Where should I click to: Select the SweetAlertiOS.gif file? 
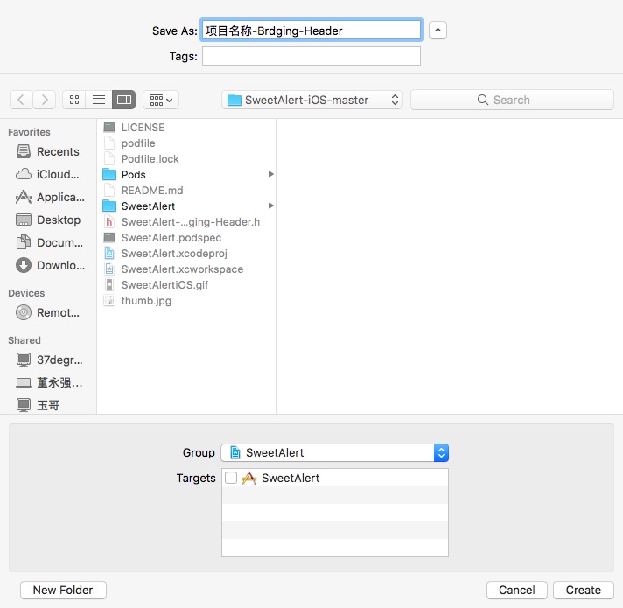click(186, 284)
